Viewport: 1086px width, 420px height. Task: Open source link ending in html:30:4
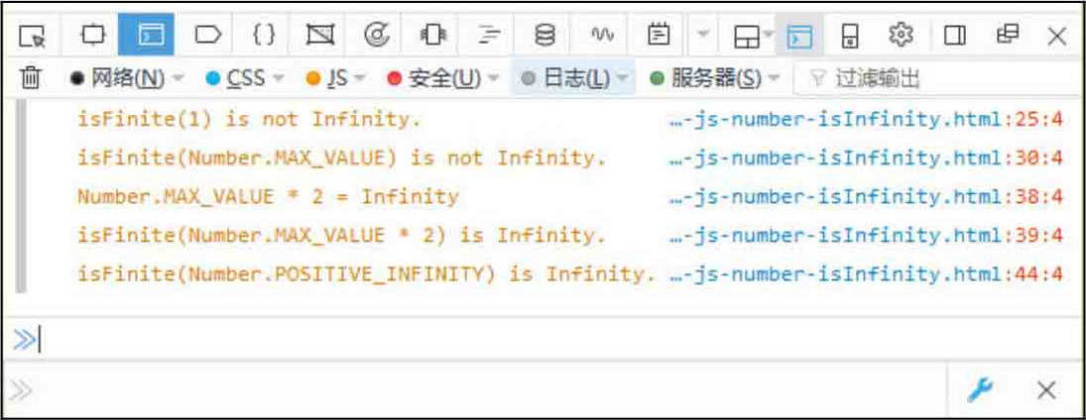point(866,158)
